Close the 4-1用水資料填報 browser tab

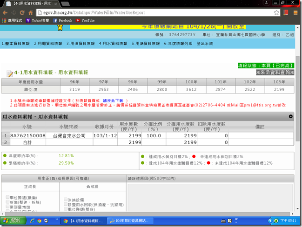pyautogui.click(x=56, y=4)
